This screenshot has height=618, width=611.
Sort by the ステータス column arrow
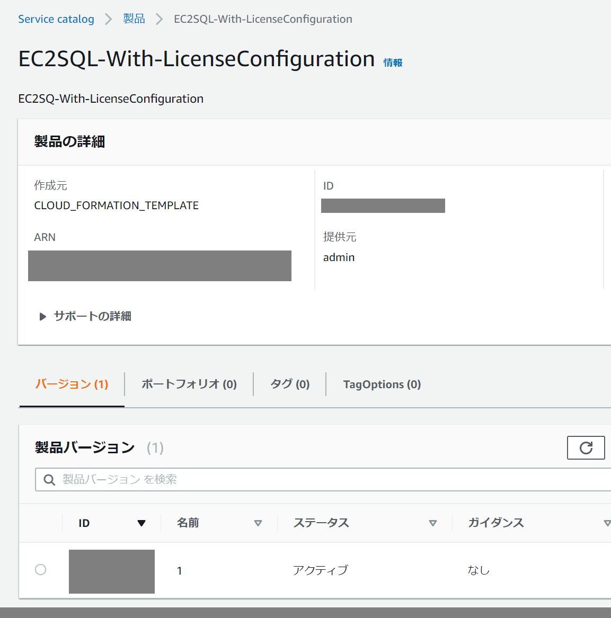[x=433, y=523]
